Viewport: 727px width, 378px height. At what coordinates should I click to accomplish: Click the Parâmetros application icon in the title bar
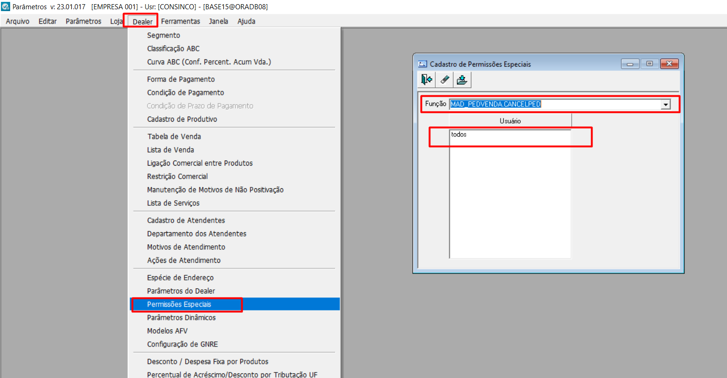tap(6, 6)
